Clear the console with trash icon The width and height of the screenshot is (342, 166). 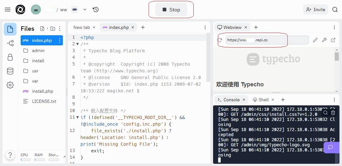click(x=333, y=113)
